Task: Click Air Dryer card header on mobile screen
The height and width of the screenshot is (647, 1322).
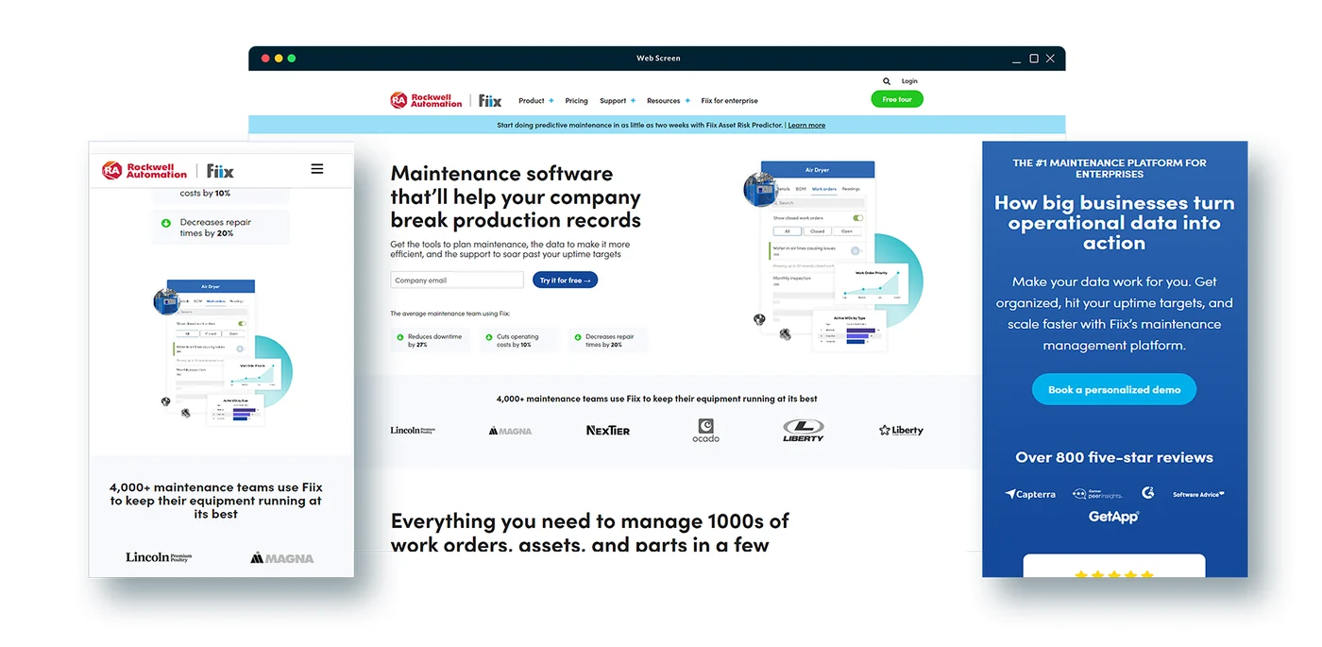Action: tap(212, 286)
